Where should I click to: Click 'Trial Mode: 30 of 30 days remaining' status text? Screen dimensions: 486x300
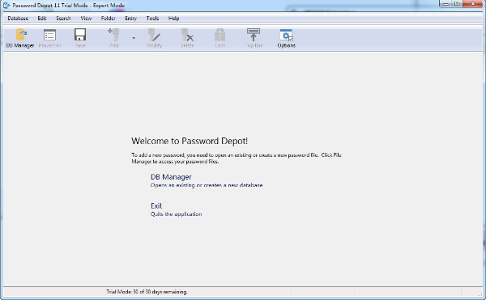pyautogui.click(x=147, y=292)
